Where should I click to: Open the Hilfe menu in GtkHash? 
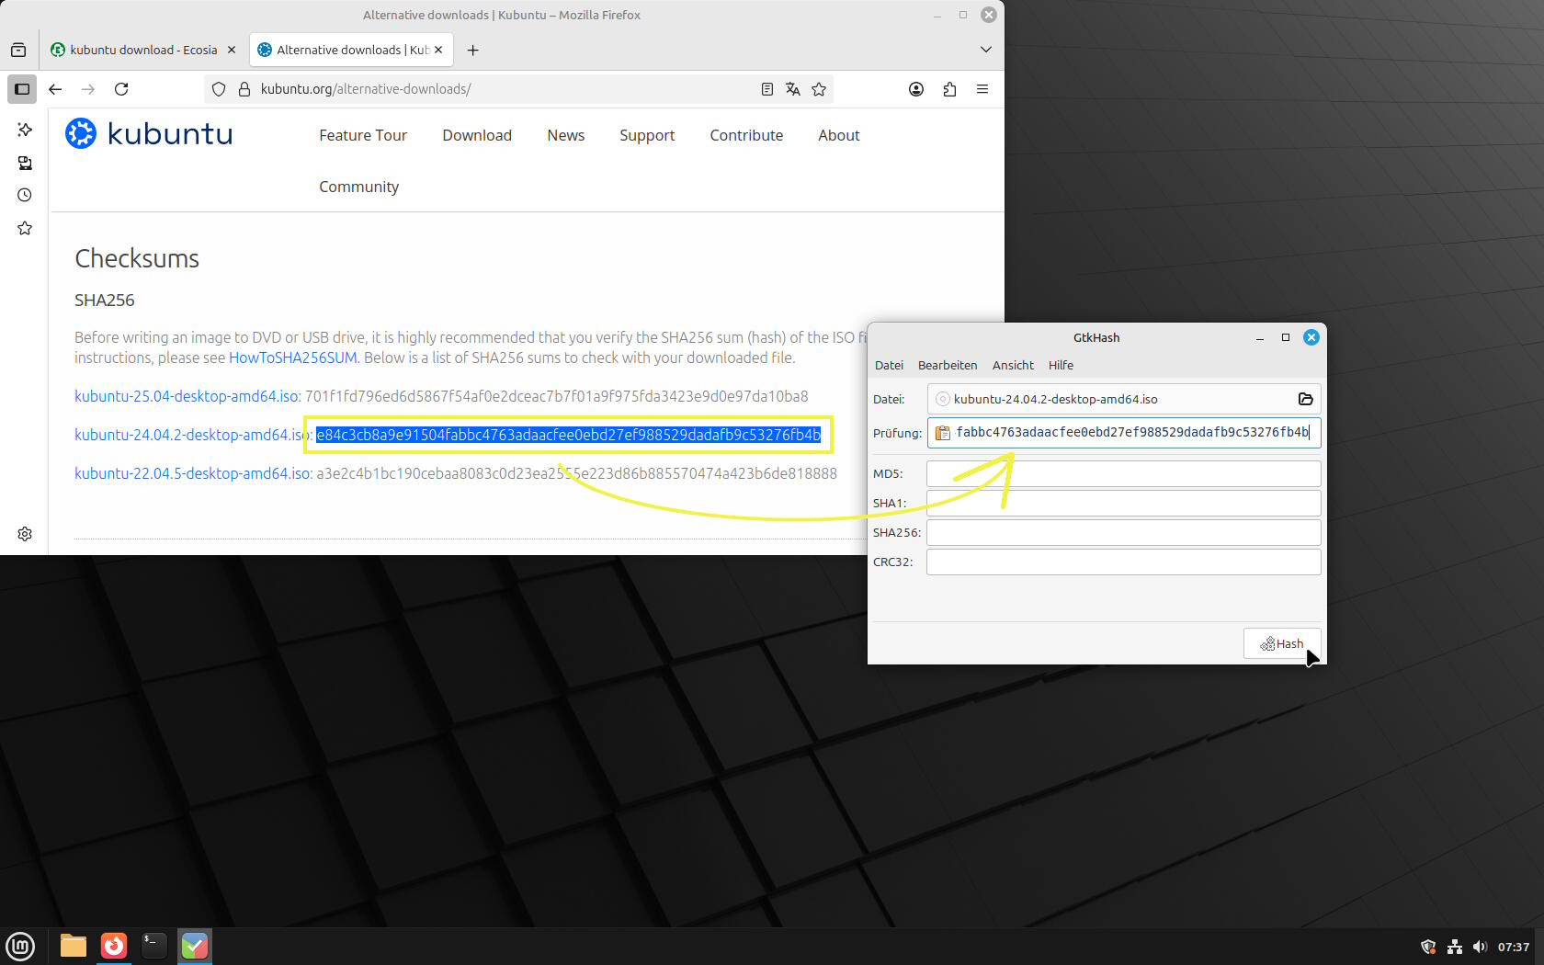[x=1061, y=365]
